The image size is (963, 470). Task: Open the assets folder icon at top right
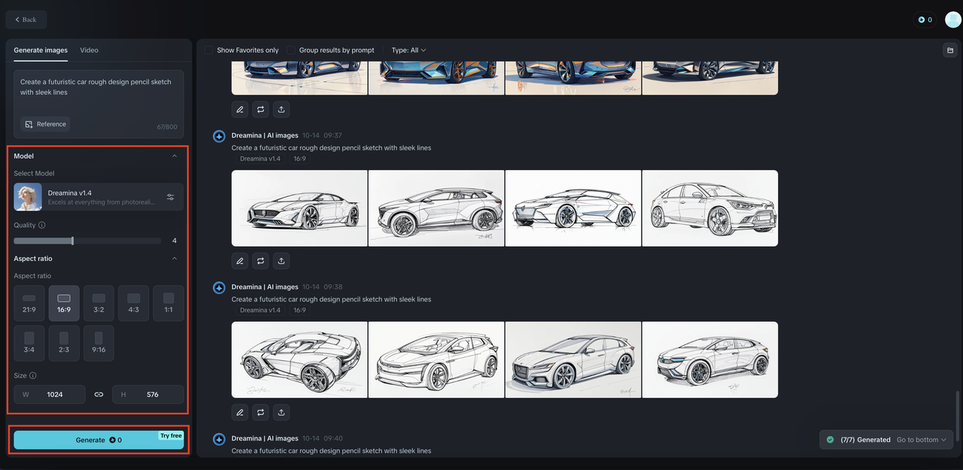click(950, 50)
